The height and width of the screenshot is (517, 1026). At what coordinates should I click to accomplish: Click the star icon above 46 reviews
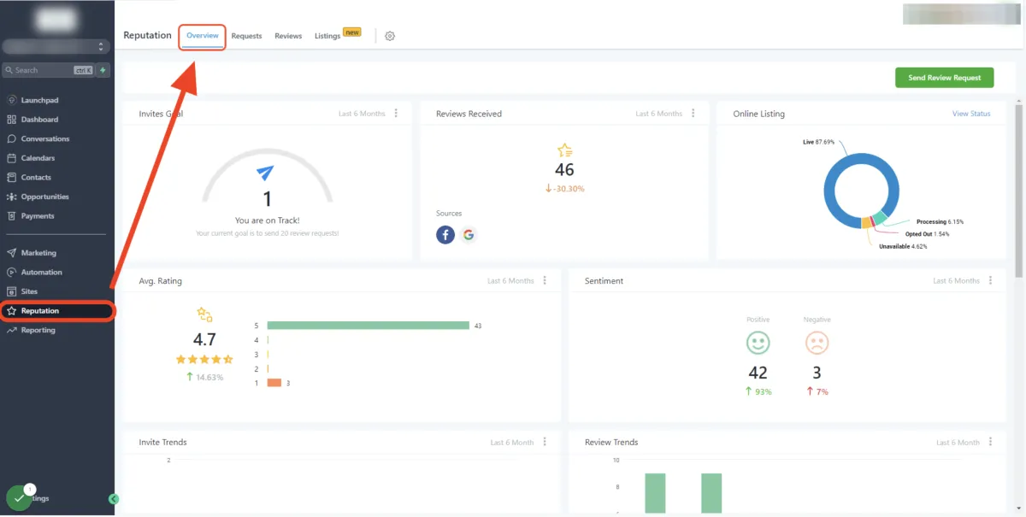[x=564, y=150]
